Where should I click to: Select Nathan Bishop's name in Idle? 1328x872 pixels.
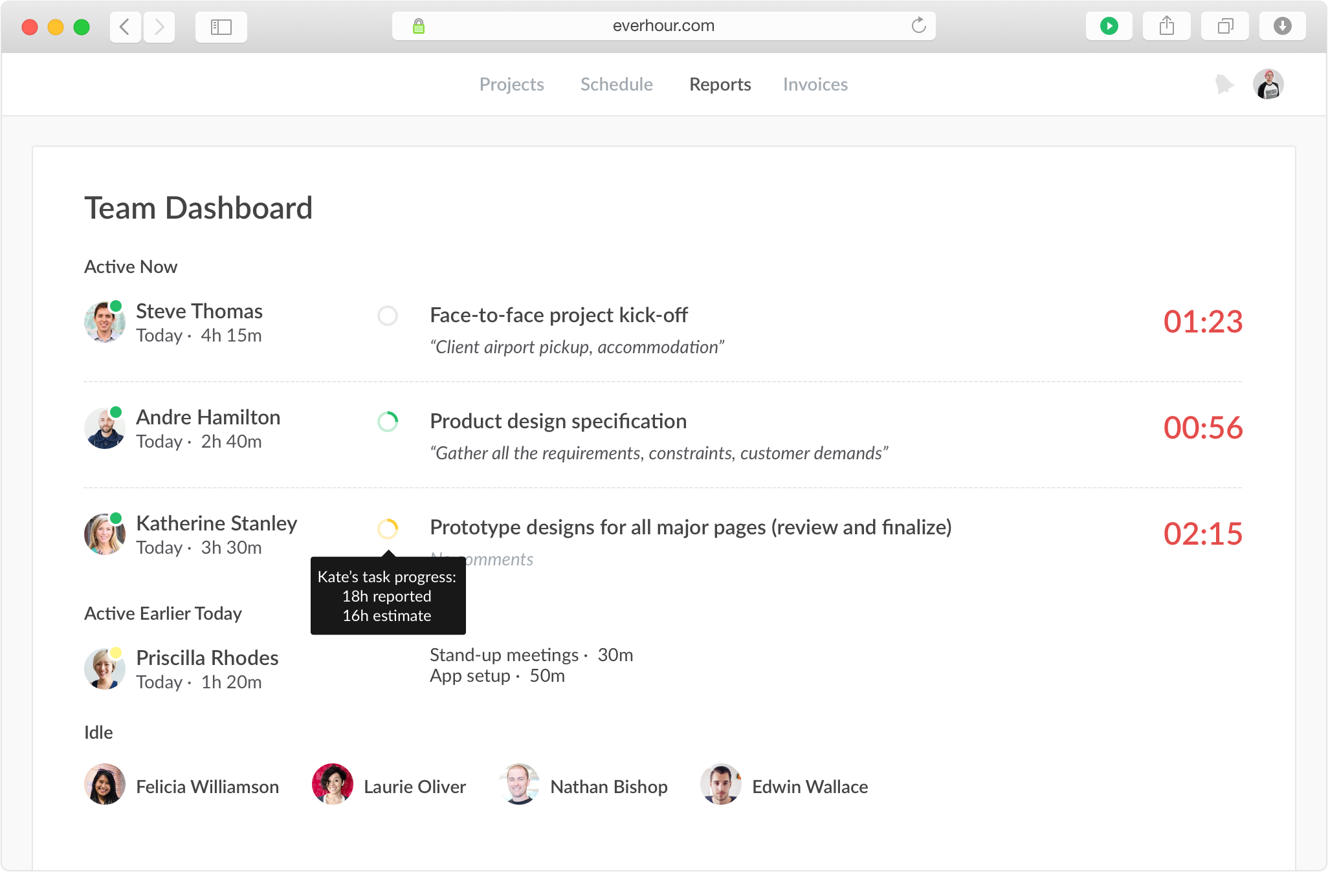click(x=608, y=787)
